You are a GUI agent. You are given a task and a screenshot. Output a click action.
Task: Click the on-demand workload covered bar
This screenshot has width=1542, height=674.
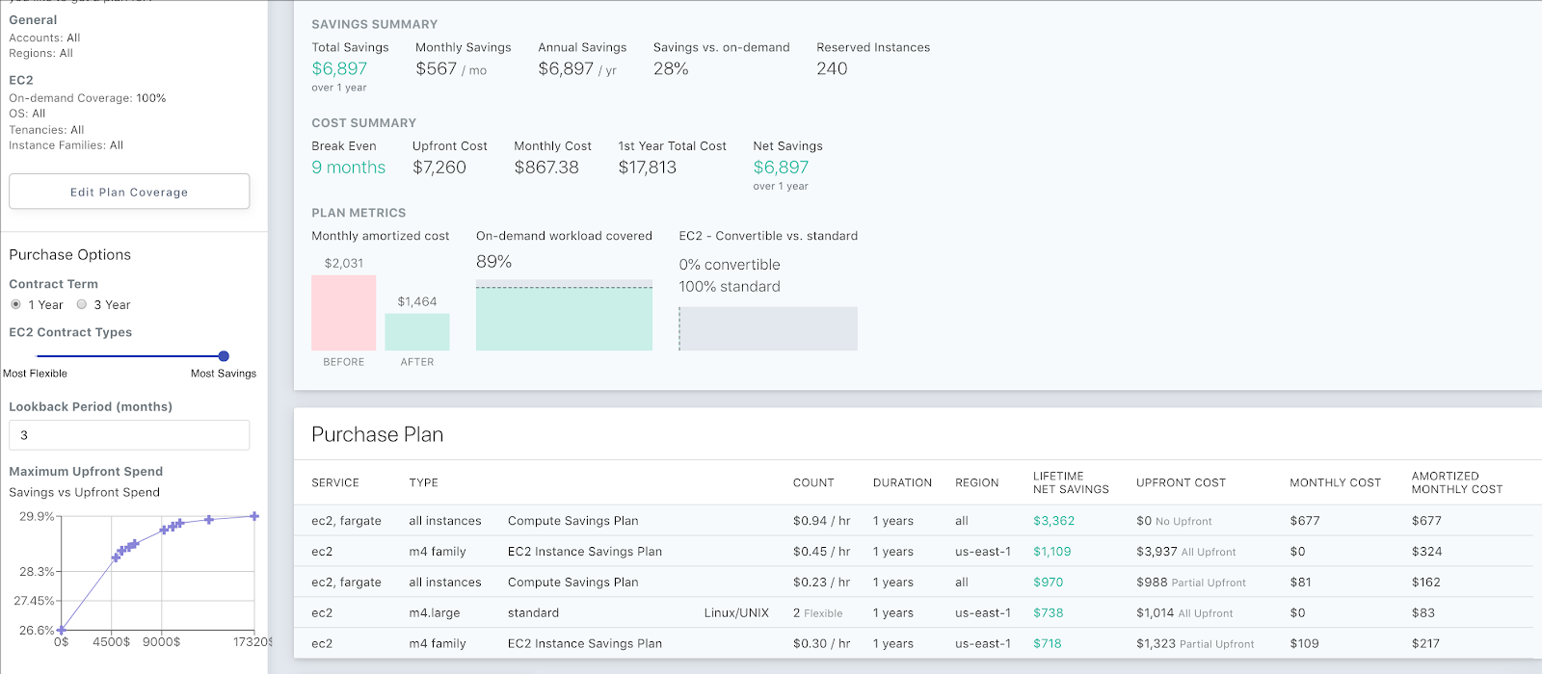tap(564, 318)
